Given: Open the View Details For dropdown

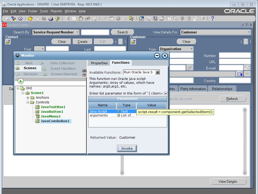Looking at the screenshot, I should pyautogui.click(x=215, y=32).
